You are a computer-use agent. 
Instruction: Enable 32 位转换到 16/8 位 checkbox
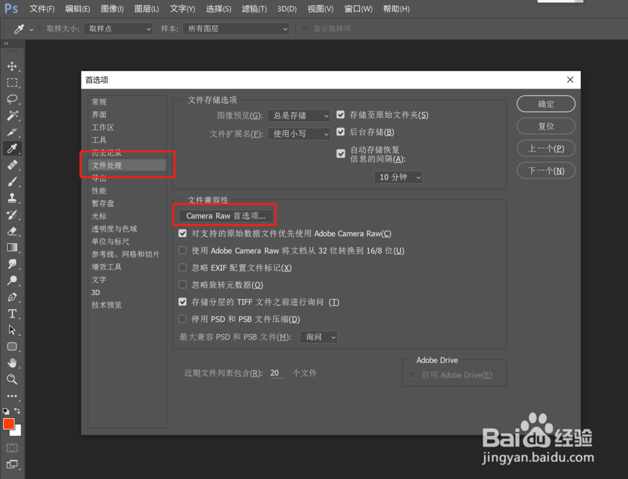pos(183,250)
